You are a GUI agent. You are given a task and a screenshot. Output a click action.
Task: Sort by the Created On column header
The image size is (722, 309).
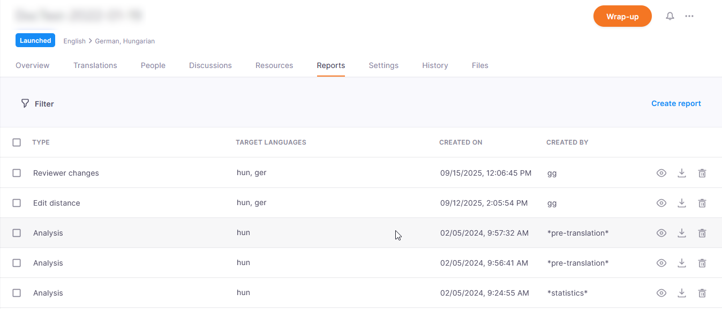[461, 142]
